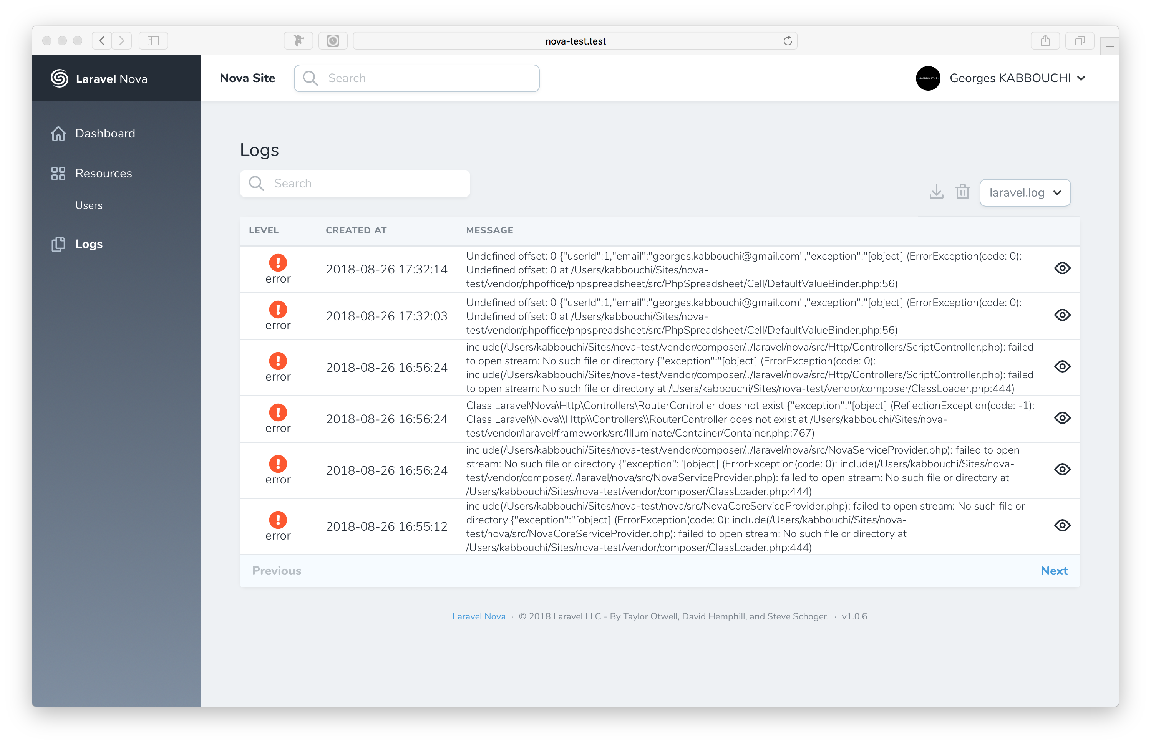The height and width of the screenshot is (745, 1151).
Task: Click the top navigation search bar
Action: (x=417, y=78)
